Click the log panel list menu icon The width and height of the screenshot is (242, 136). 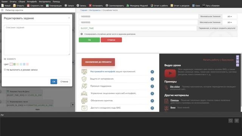tap(237, 121)
